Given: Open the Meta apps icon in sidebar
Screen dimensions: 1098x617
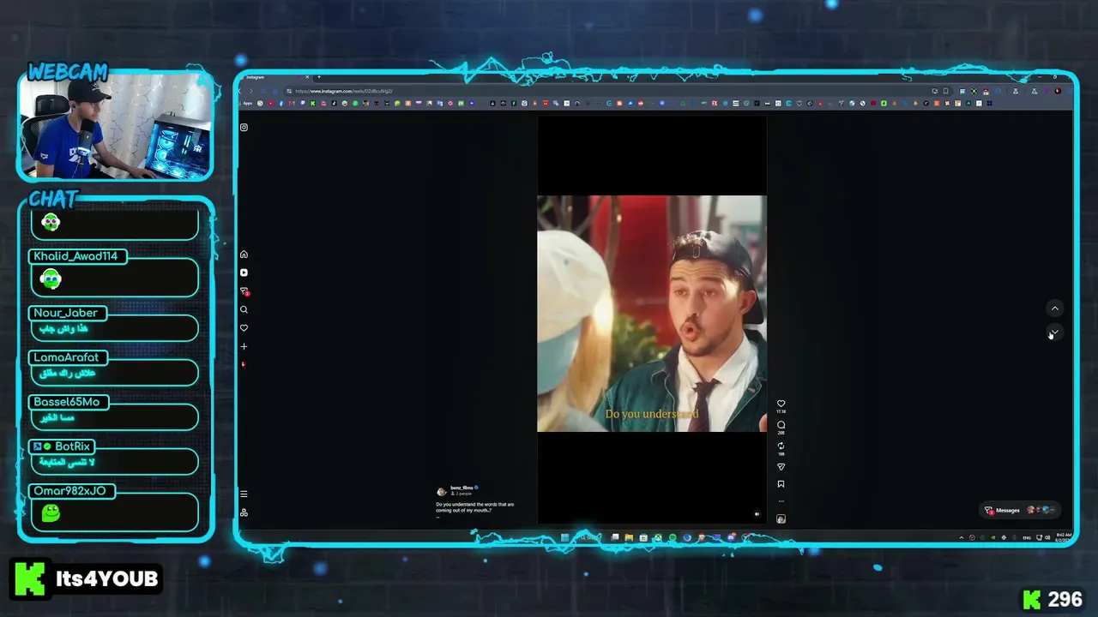Looking at the screenshot, I should click(244, 512).
